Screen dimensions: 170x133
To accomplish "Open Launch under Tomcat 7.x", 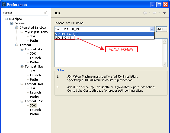I will (35, 110).
